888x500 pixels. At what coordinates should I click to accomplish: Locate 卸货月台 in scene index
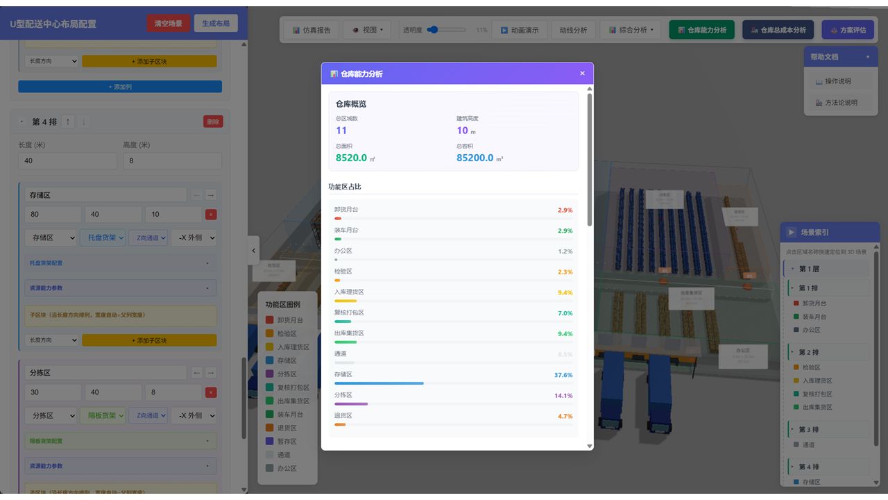(x=814, y=303)
